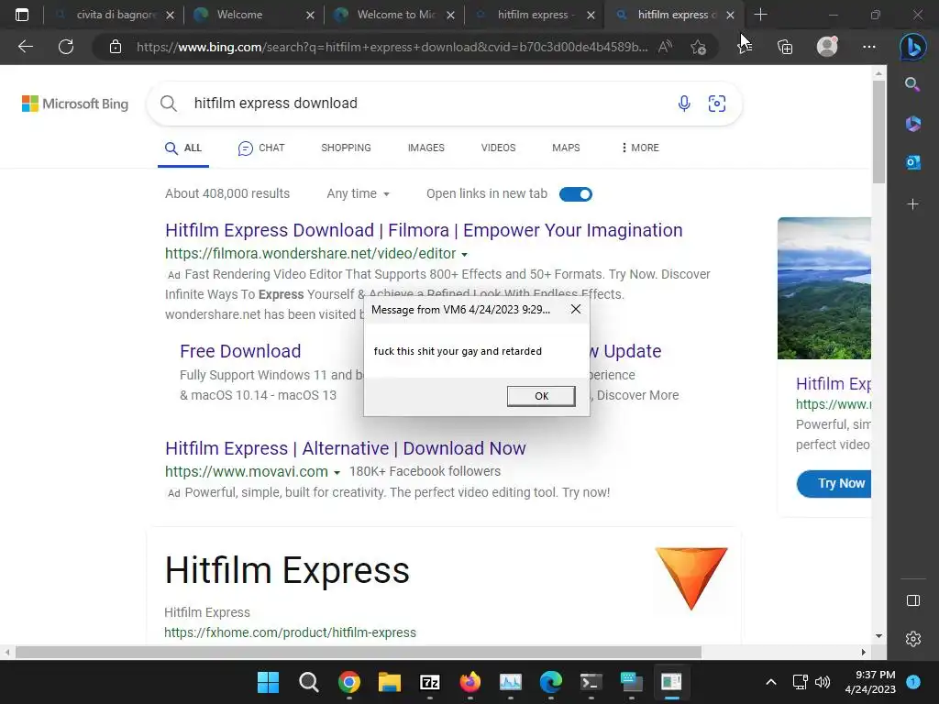Open terminal app in taskbar
This screenshot has height=704, width=939.
point(591,682)
